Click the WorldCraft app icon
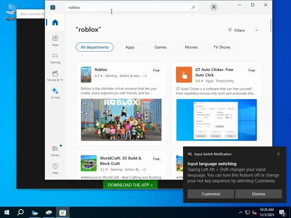291x218 pixels. [89, 163]
